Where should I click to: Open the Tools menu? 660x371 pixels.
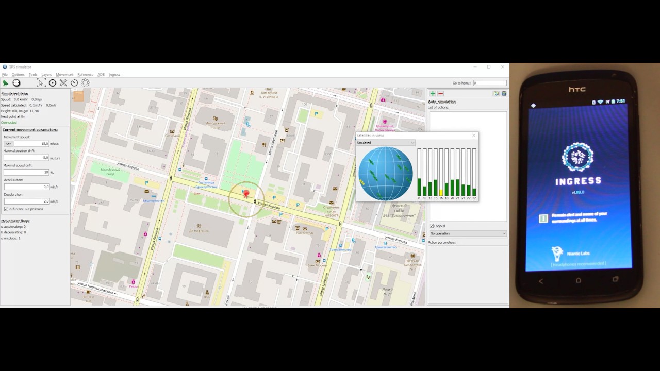click(33, 75)
